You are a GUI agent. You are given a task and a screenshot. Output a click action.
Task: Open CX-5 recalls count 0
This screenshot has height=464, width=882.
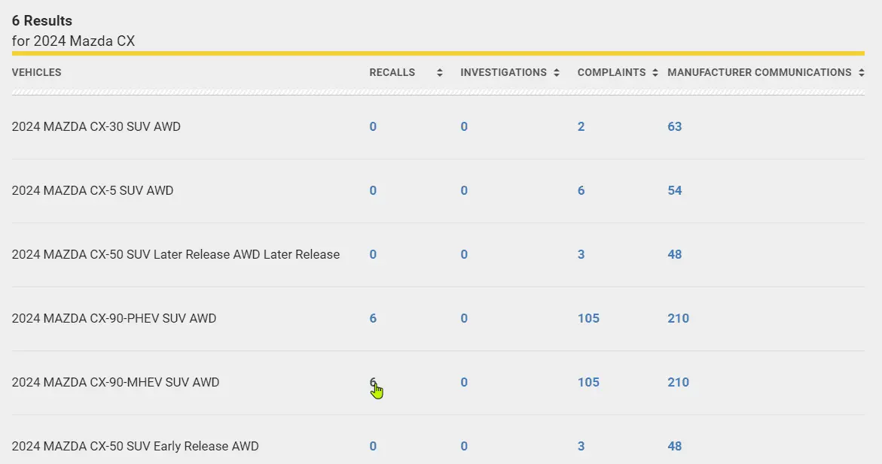coord(373,190)
